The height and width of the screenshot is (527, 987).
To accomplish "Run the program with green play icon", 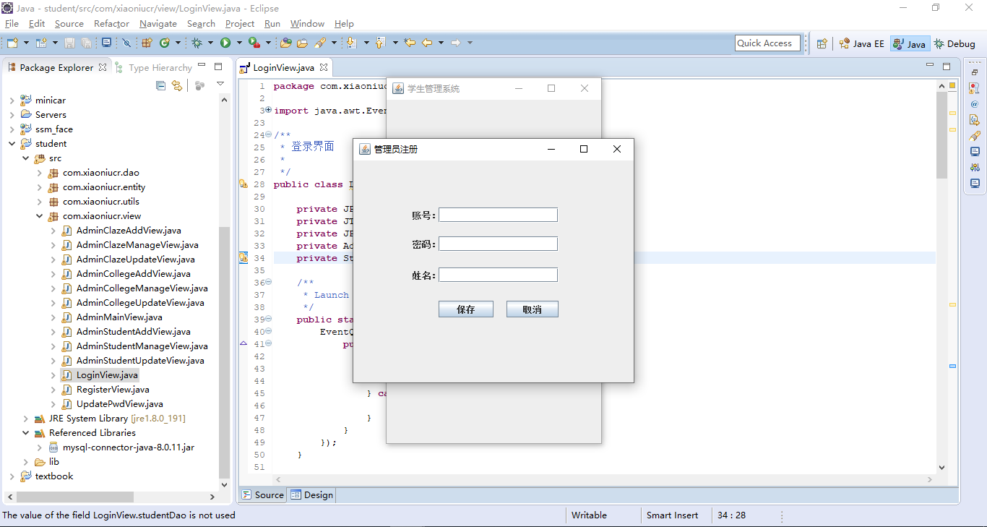I will point(225,43).
